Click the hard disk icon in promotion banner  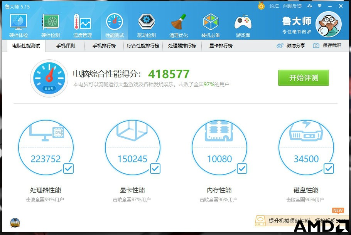[260, 221]
